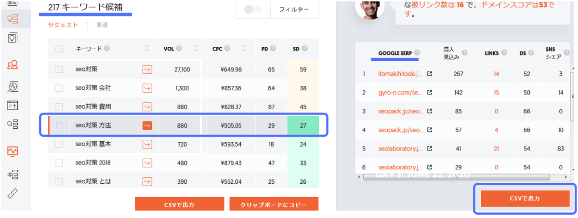Show help tooltip for DS column
This screenshot has height=218, width=578.
[531, 53]
